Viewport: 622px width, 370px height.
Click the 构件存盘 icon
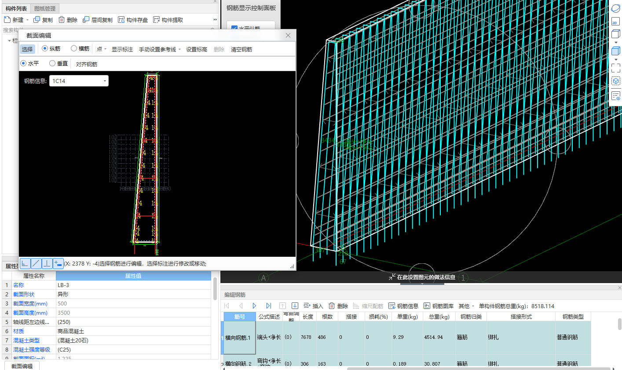point(121,20)
